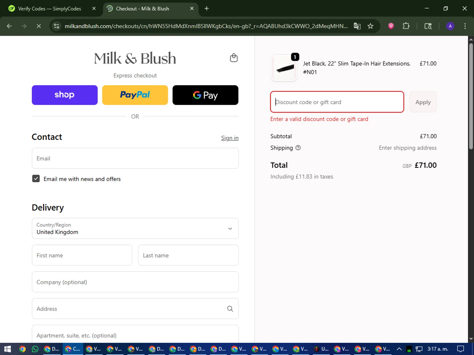
Task: Open the Country/Region dropdown
Action: pyautogui.click(x=135, y=228)
